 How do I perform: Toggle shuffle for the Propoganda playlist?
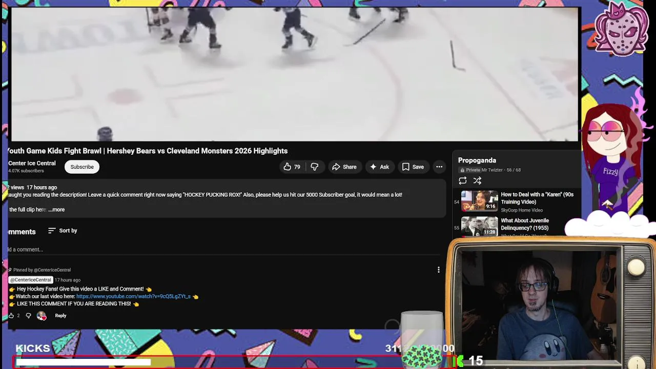point(477,180)
